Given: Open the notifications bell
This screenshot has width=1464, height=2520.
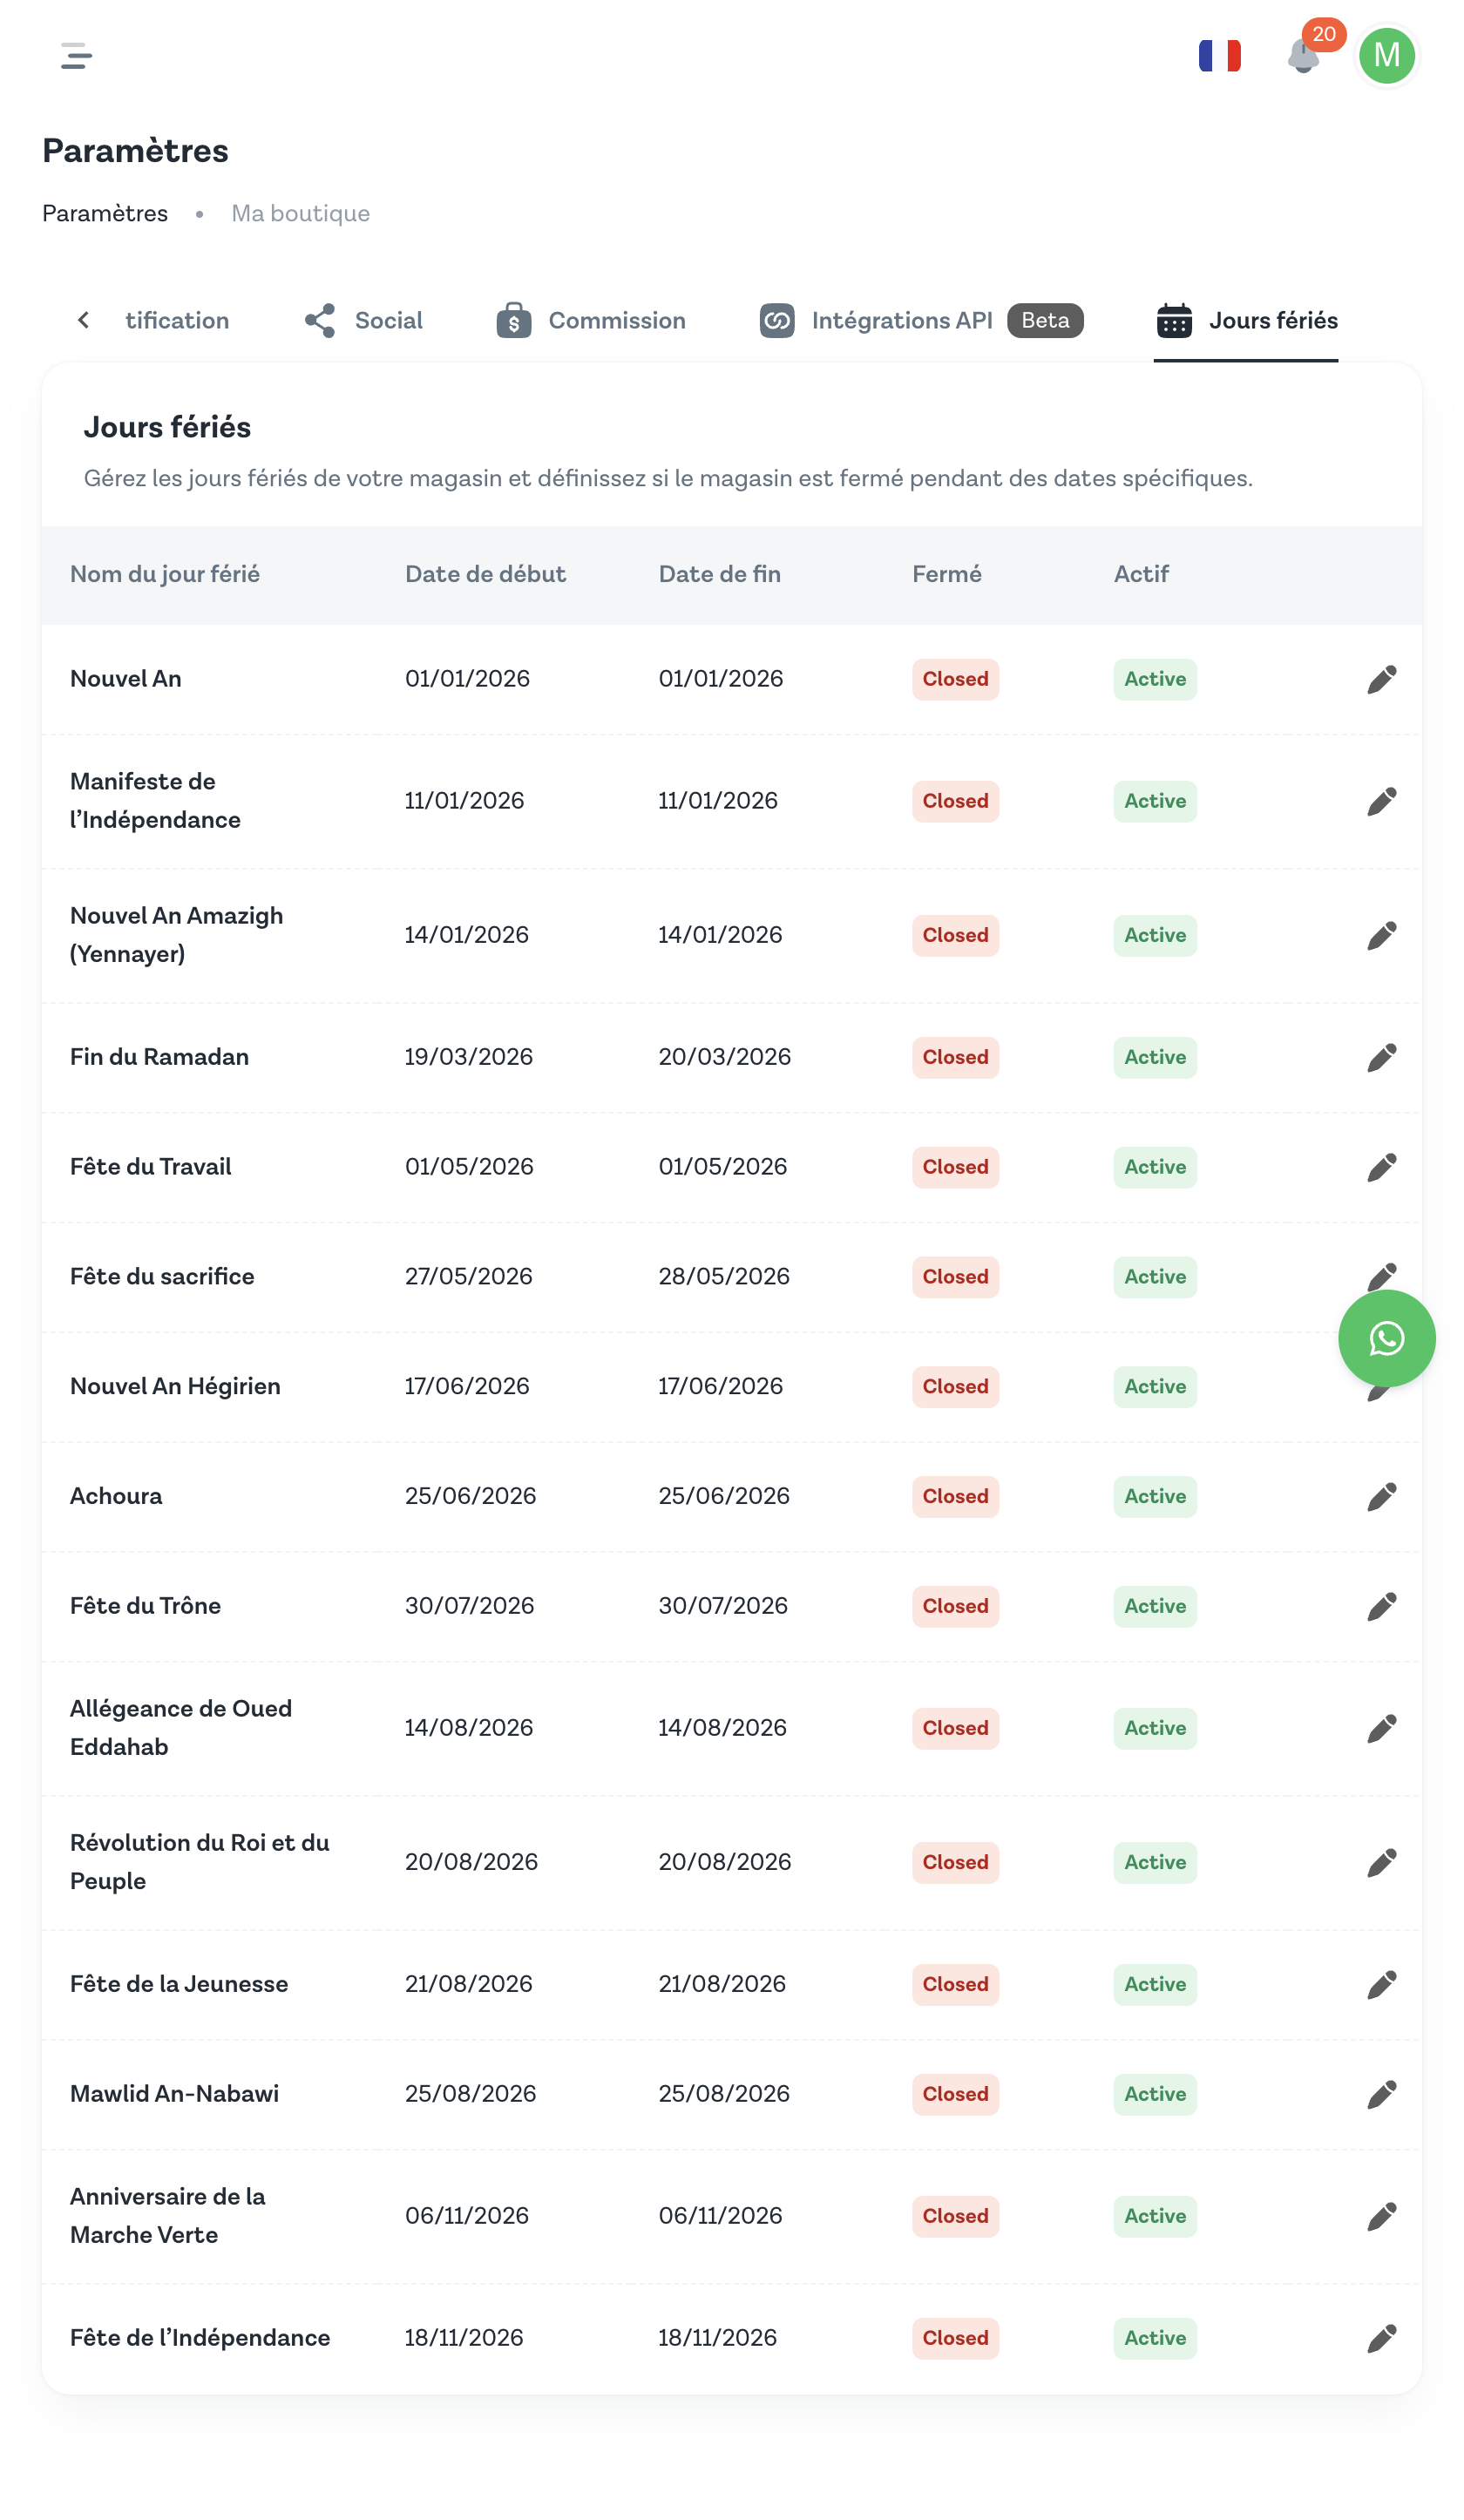Looking at the screenshot, I should point(1303,56).
